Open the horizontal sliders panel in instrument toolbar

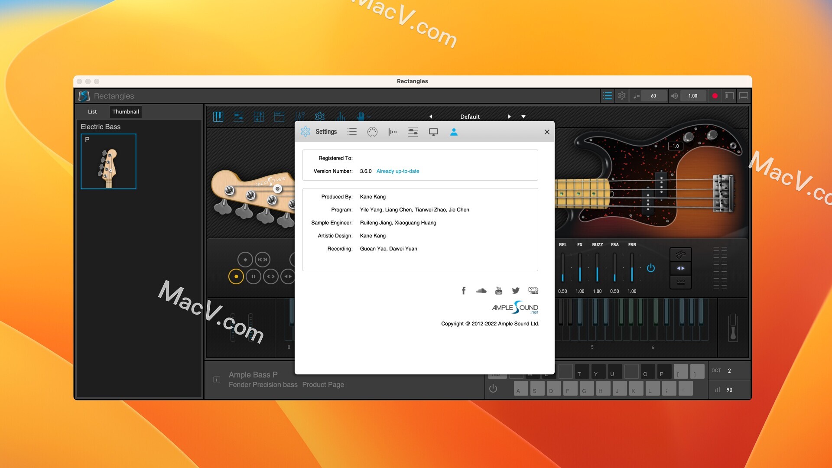pos(238,117)
